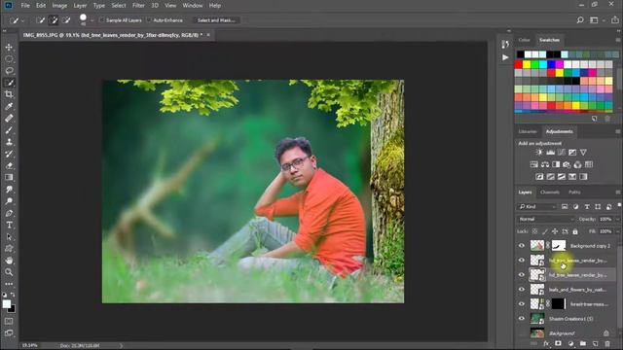Screen dimensions: 623x350
Task: Select the Pen tool
Action: (9, 213)
